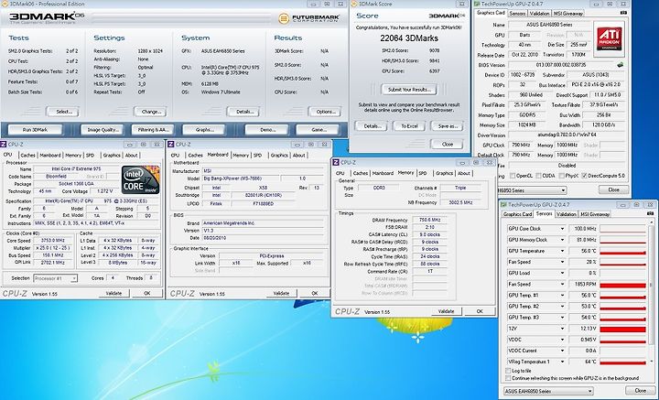659x400 pixels.
Task: Open Image Quality... in 3DMark06
Action: (103, 130)
